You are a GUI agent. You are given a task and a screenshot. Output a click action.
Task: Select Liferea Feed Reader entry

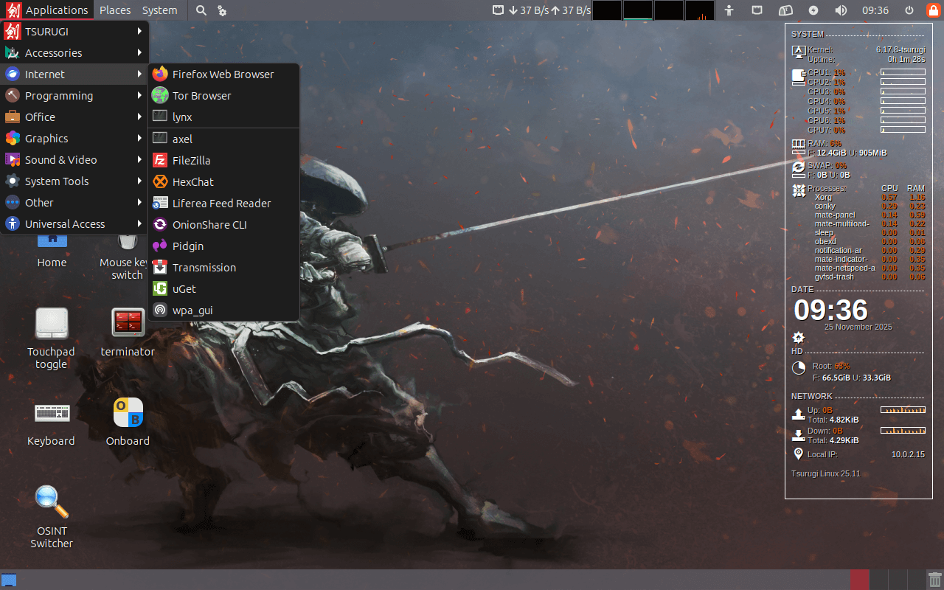point(221,204)
